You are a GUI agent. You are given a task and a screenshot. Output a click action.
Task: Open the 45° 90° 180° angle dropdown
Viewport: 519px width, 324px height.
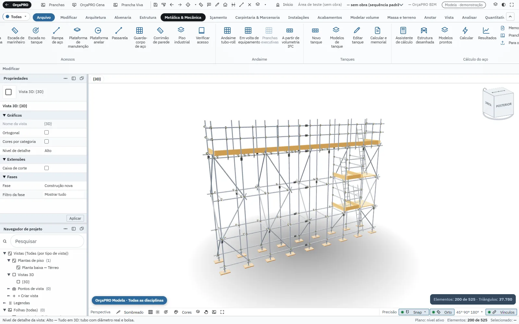click(x=469, y=312)
